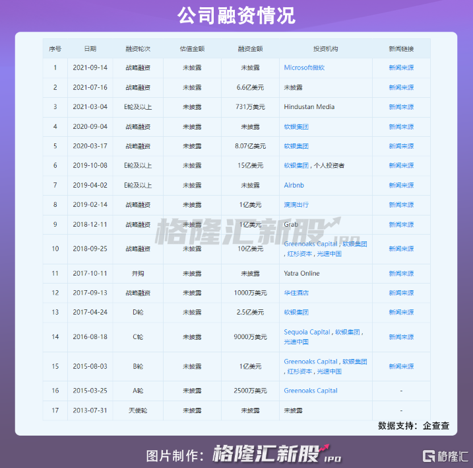
Task: Click the 天使轮 round cell
Action: (x=138, y=410)
